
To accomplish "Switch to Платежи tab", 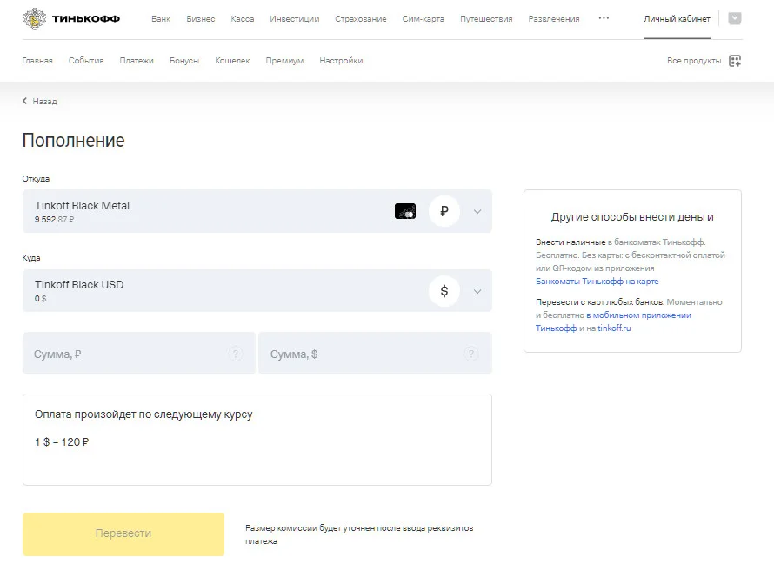I will (137, 61).
